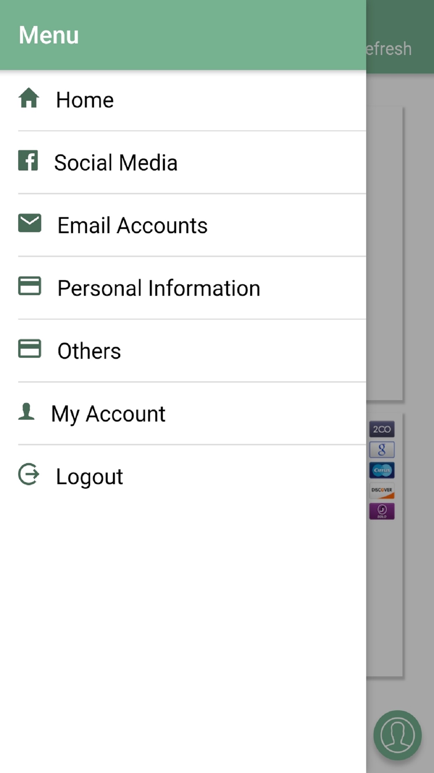The height and width of the screenshot is (773, 434).
Task: Select the Others menu item
Action: point(183,350)
